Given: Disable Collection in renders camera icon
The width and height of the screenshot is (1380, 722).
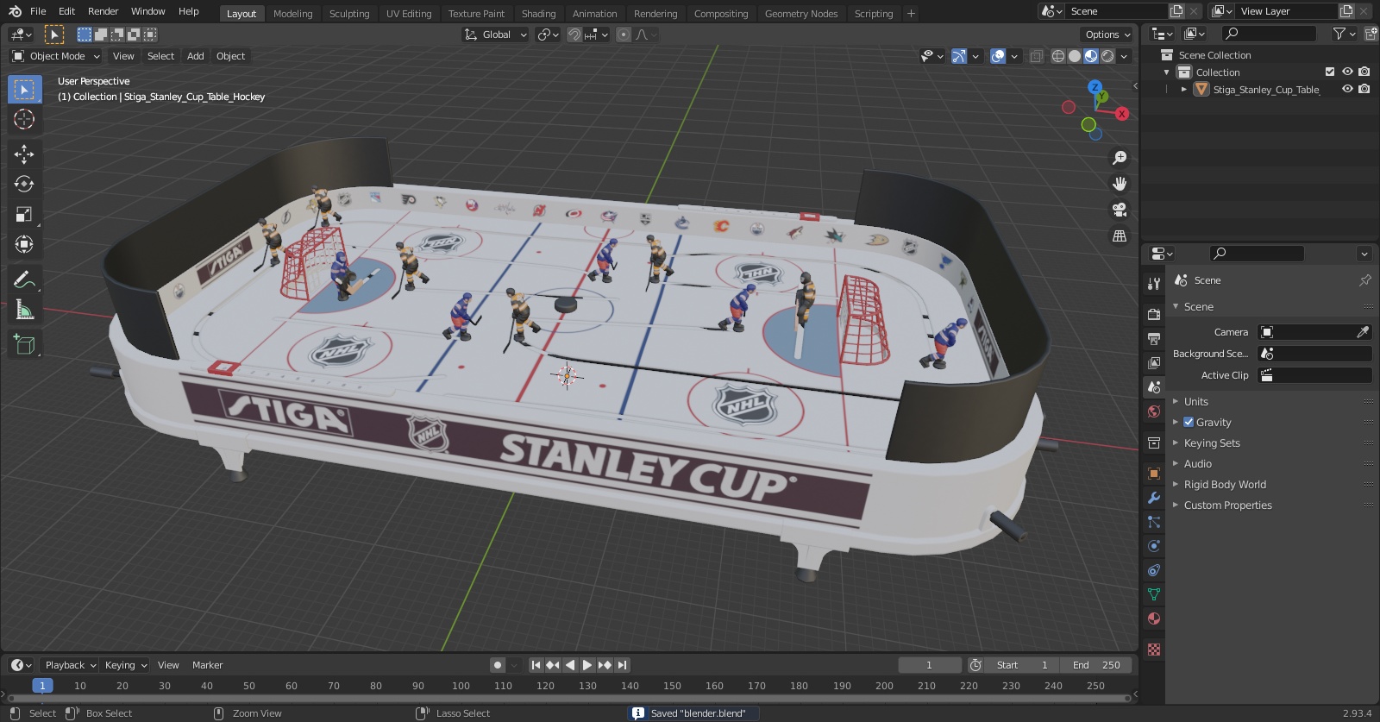Looking at the screenshot, I should coord(1364,72).
